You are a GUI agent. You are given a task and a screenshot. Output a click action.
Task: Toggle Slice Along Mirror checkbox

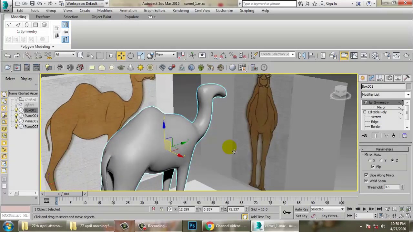(366, 175)
